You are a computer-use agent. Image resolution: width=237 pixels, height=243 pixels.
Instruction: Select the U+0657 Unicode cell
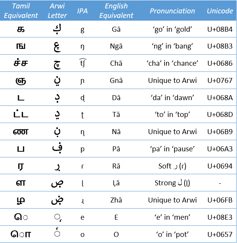(220, 234)
